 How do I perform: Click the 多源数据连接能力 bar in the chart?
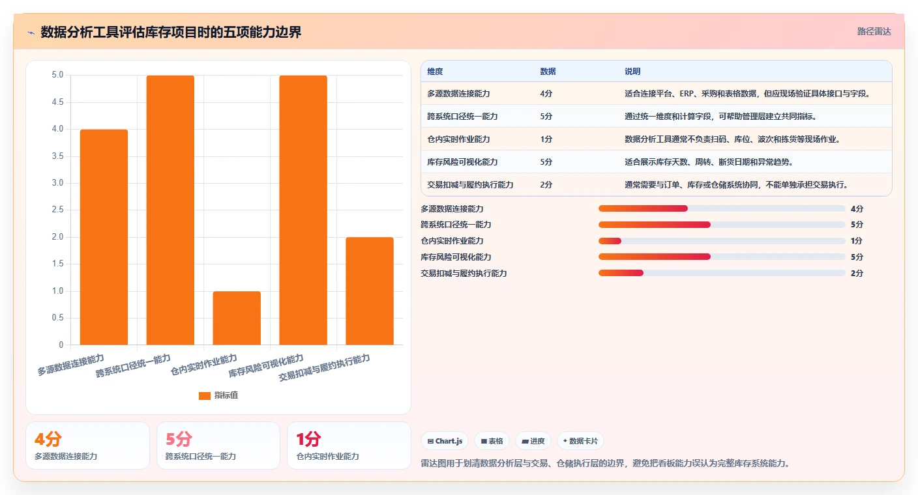click(104, 237)
